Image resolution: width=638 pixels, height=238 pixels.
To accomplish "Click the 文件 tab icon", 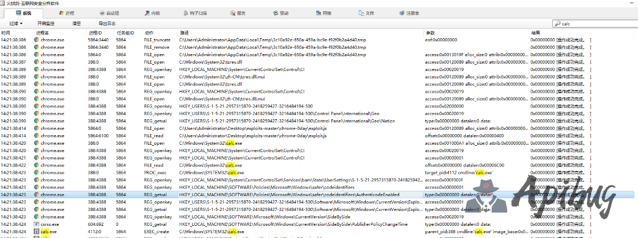I will (x=361, y=12).
